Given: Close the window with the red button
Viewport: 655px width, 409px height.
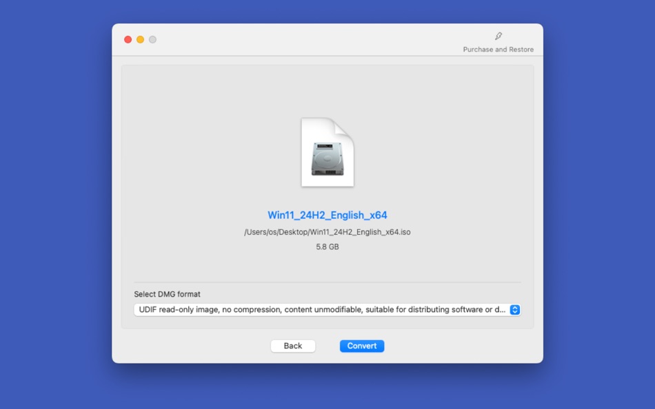Looking at the screenshot, I should (x=128, y=39).
